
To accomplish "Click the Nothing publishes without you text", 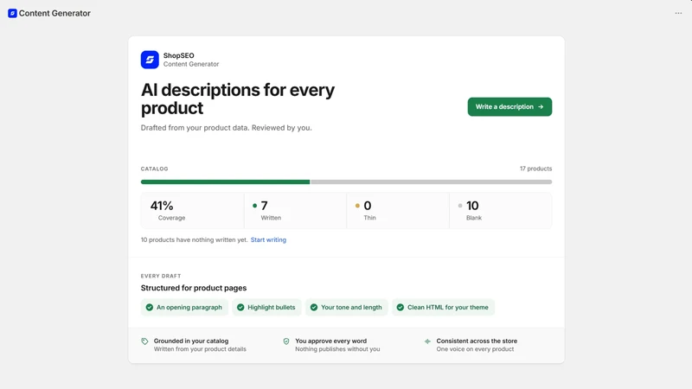I will coord(337,349).
